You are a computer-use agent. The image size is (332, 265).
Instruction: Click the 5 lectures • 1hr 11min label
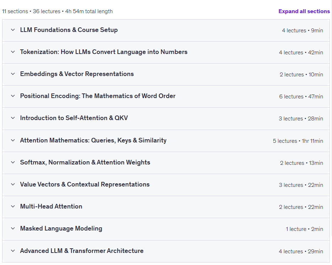[x=298, y=141]
